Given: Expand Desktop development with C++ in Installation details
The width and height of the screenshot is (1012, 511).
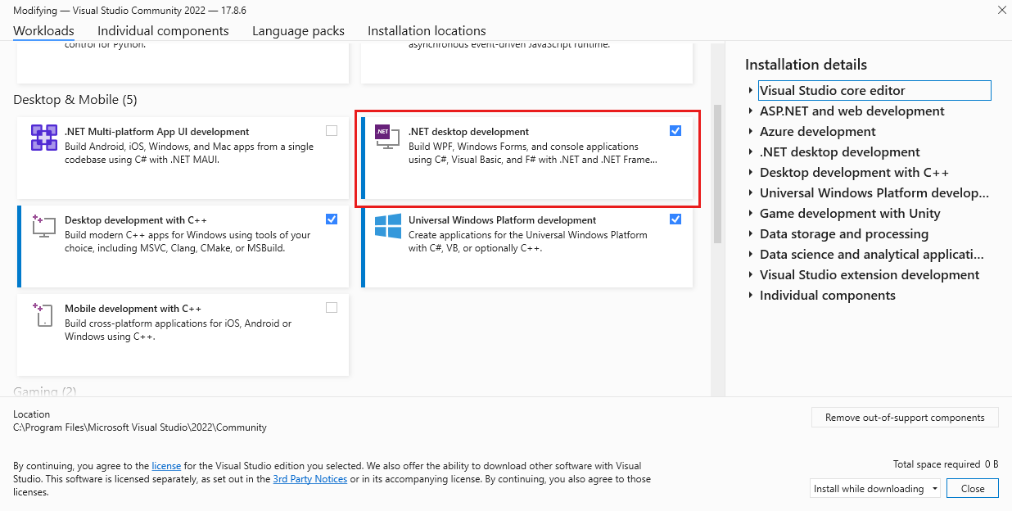Looking at the screenshot, I should [751, 173].
